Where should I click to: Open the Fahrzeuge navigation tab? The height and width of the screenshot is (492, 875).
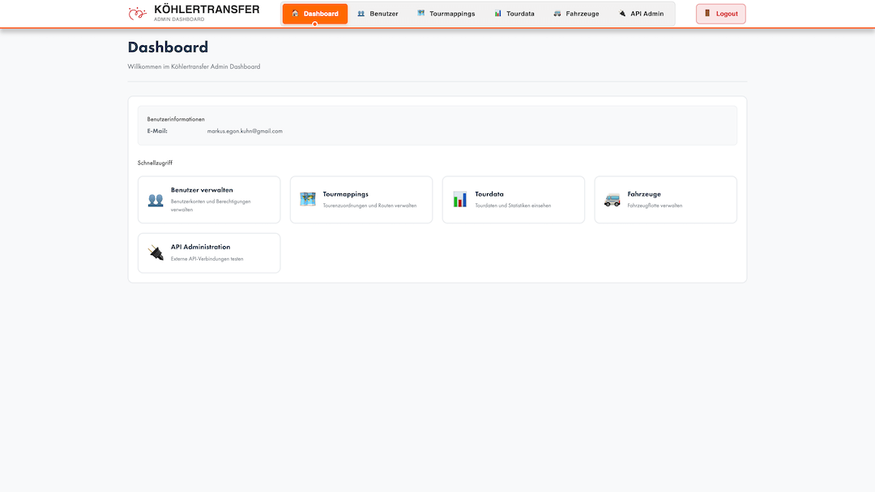(x=576, y=14)
